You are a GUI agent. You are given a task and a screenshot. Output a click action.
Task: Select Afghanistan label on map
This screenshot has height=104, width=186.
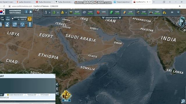(142, 20)
